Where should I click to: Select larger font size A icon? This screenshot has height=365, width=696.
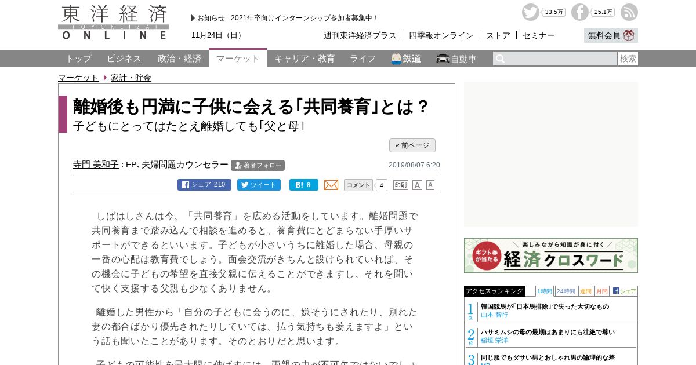417,185
